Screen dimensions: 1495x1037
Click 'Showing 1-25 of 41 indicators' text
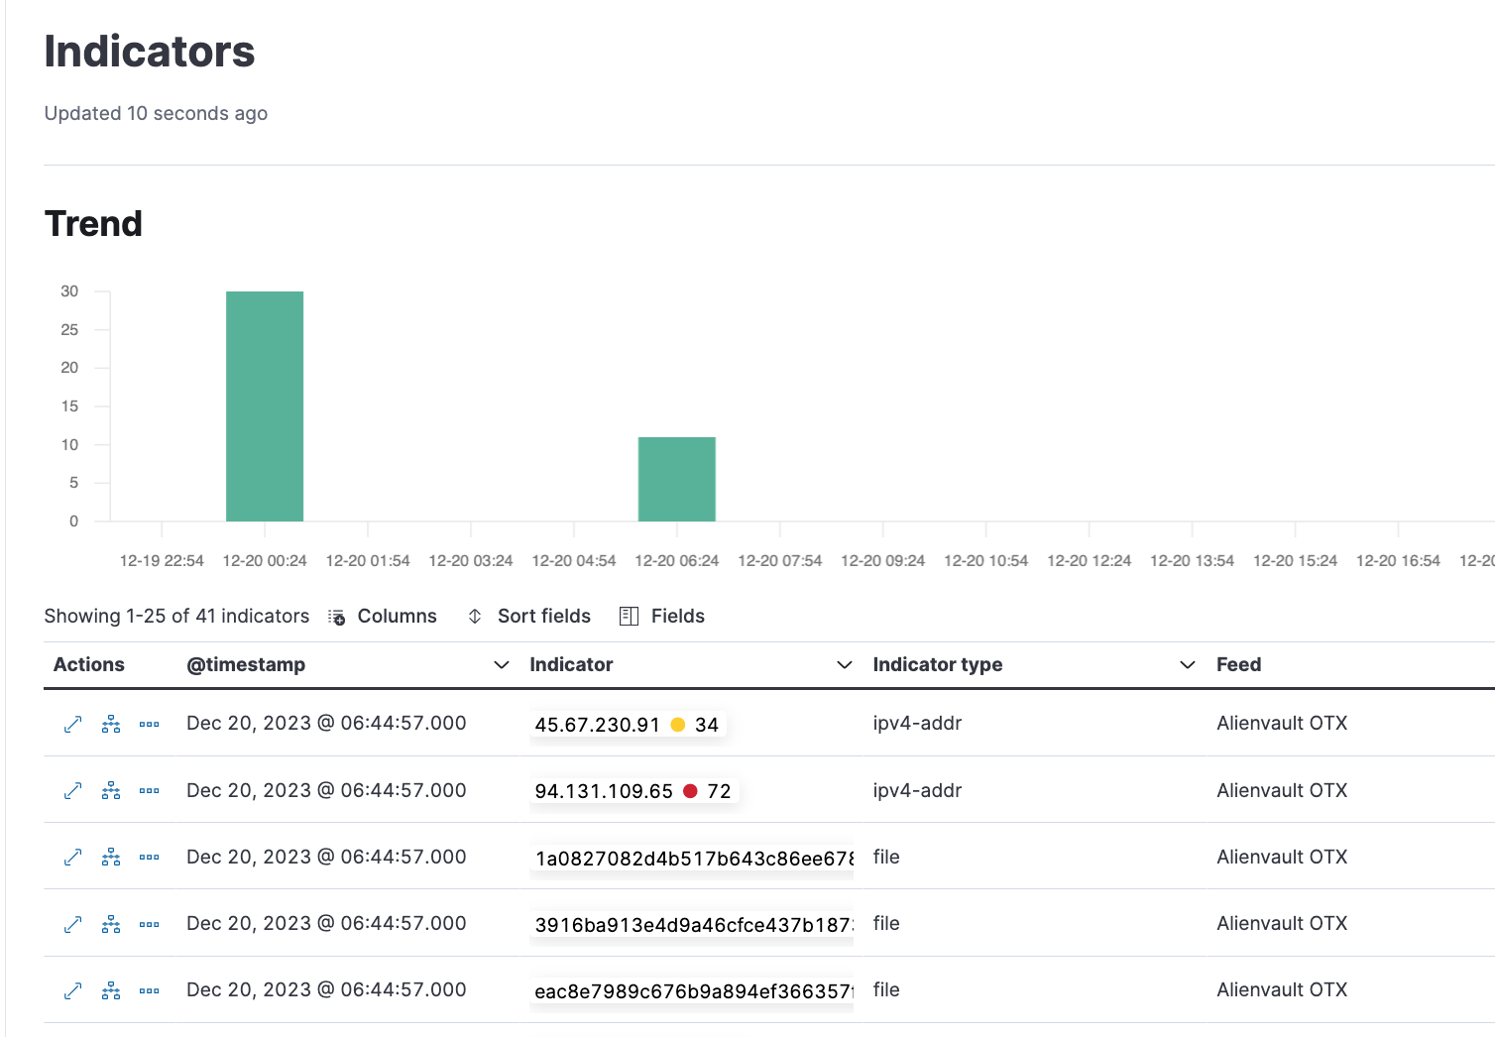pyautogui.click(x=176, y=617)
